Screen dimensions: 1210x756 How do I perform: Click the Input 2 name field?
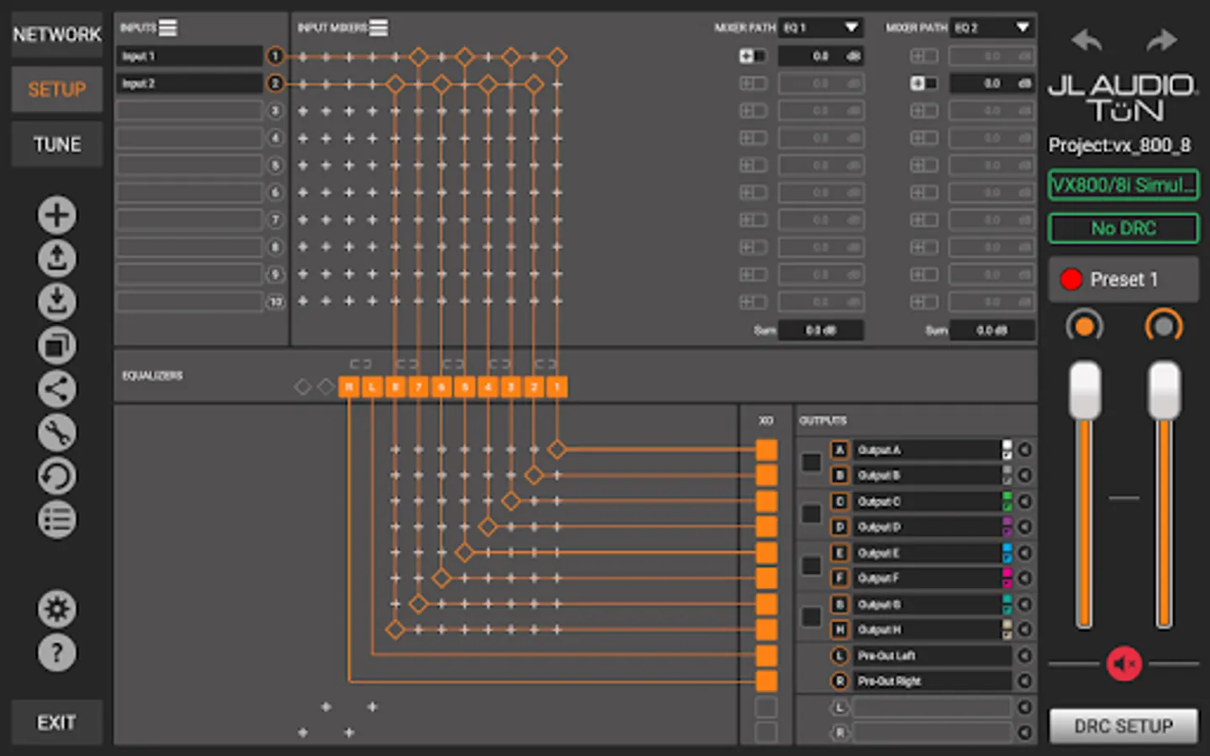click(189, 83)
